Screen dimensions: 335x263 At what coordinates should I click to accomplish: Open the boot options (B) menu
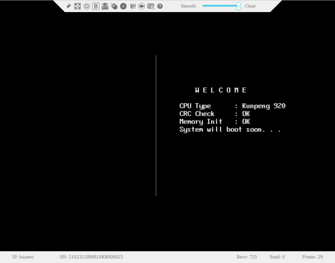[x=96, y=6]
